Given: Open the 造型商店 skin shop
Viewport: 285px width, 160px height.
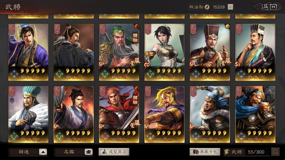Looking at the screenshot, I should [114, 152].
